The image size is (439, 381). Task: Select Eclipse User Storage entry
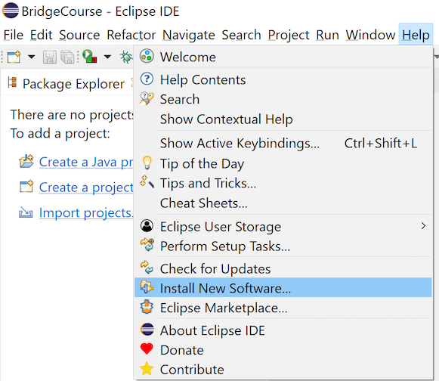[283, 226]
